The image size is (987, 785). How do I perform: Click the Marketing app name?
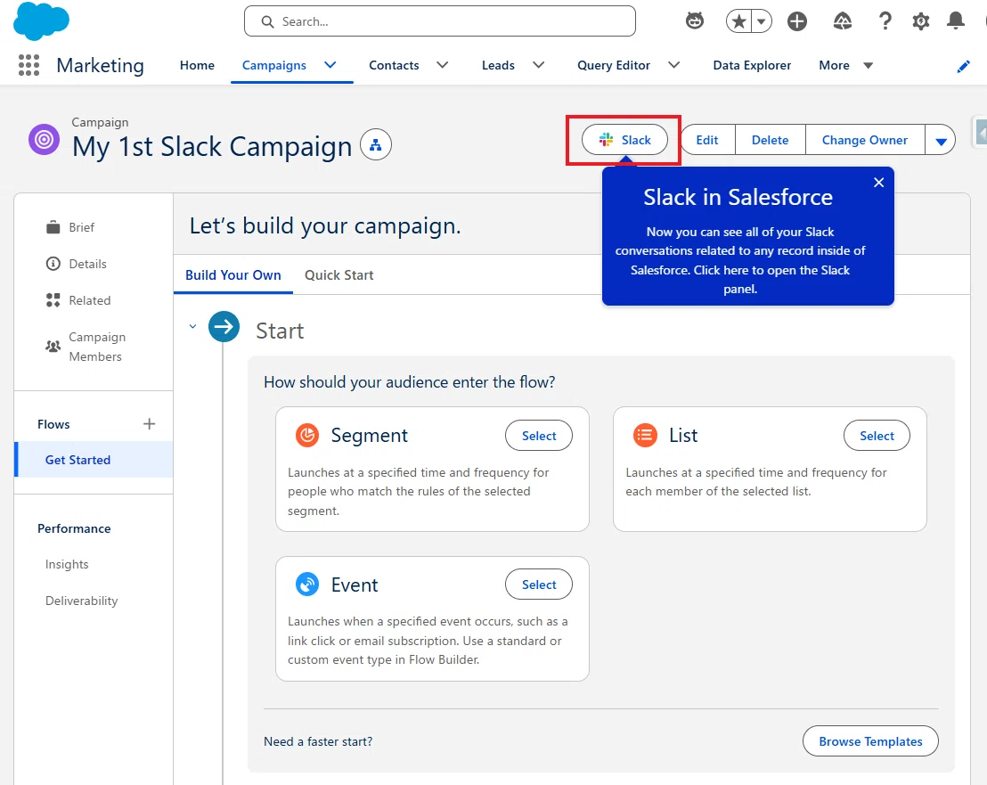tap(100, 65)
